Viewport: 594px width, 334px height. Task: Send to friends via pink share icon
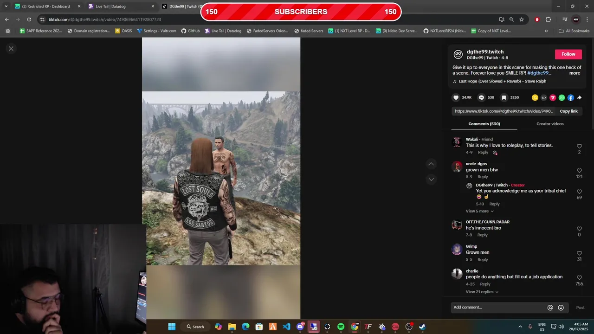coord(553,97)
